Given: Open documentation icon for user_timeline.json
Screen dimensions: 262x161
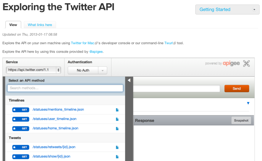Looking at the screenshot, I should tap(117, 119).
